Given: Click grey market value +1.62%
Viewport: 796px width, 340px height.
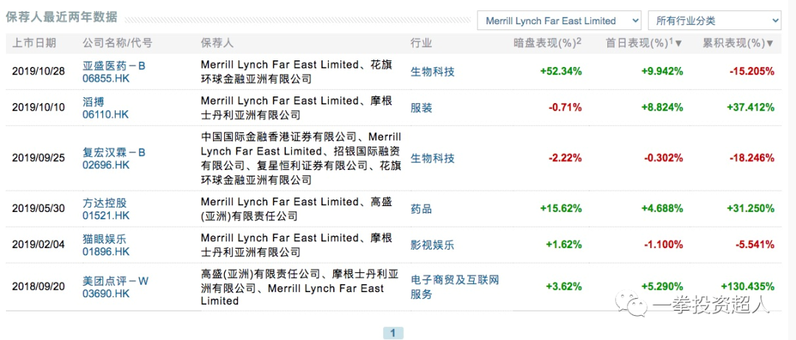Looking at the screenshot, I should [564, 245].
